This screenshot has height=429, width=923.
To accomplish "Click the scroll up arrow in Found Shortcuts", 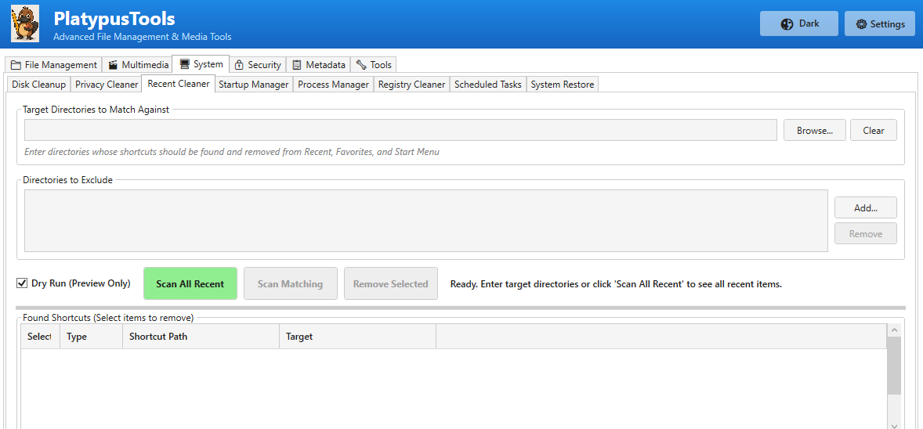I will 894,331.
